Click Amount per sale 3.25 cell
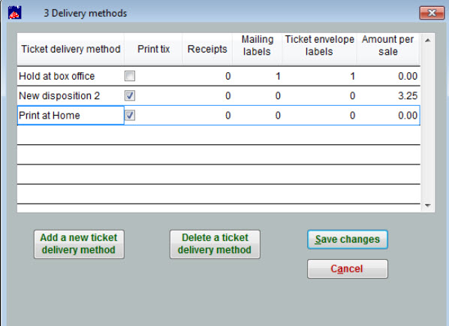This screenshot has width=449, height=326. click(x=388, y=95)
